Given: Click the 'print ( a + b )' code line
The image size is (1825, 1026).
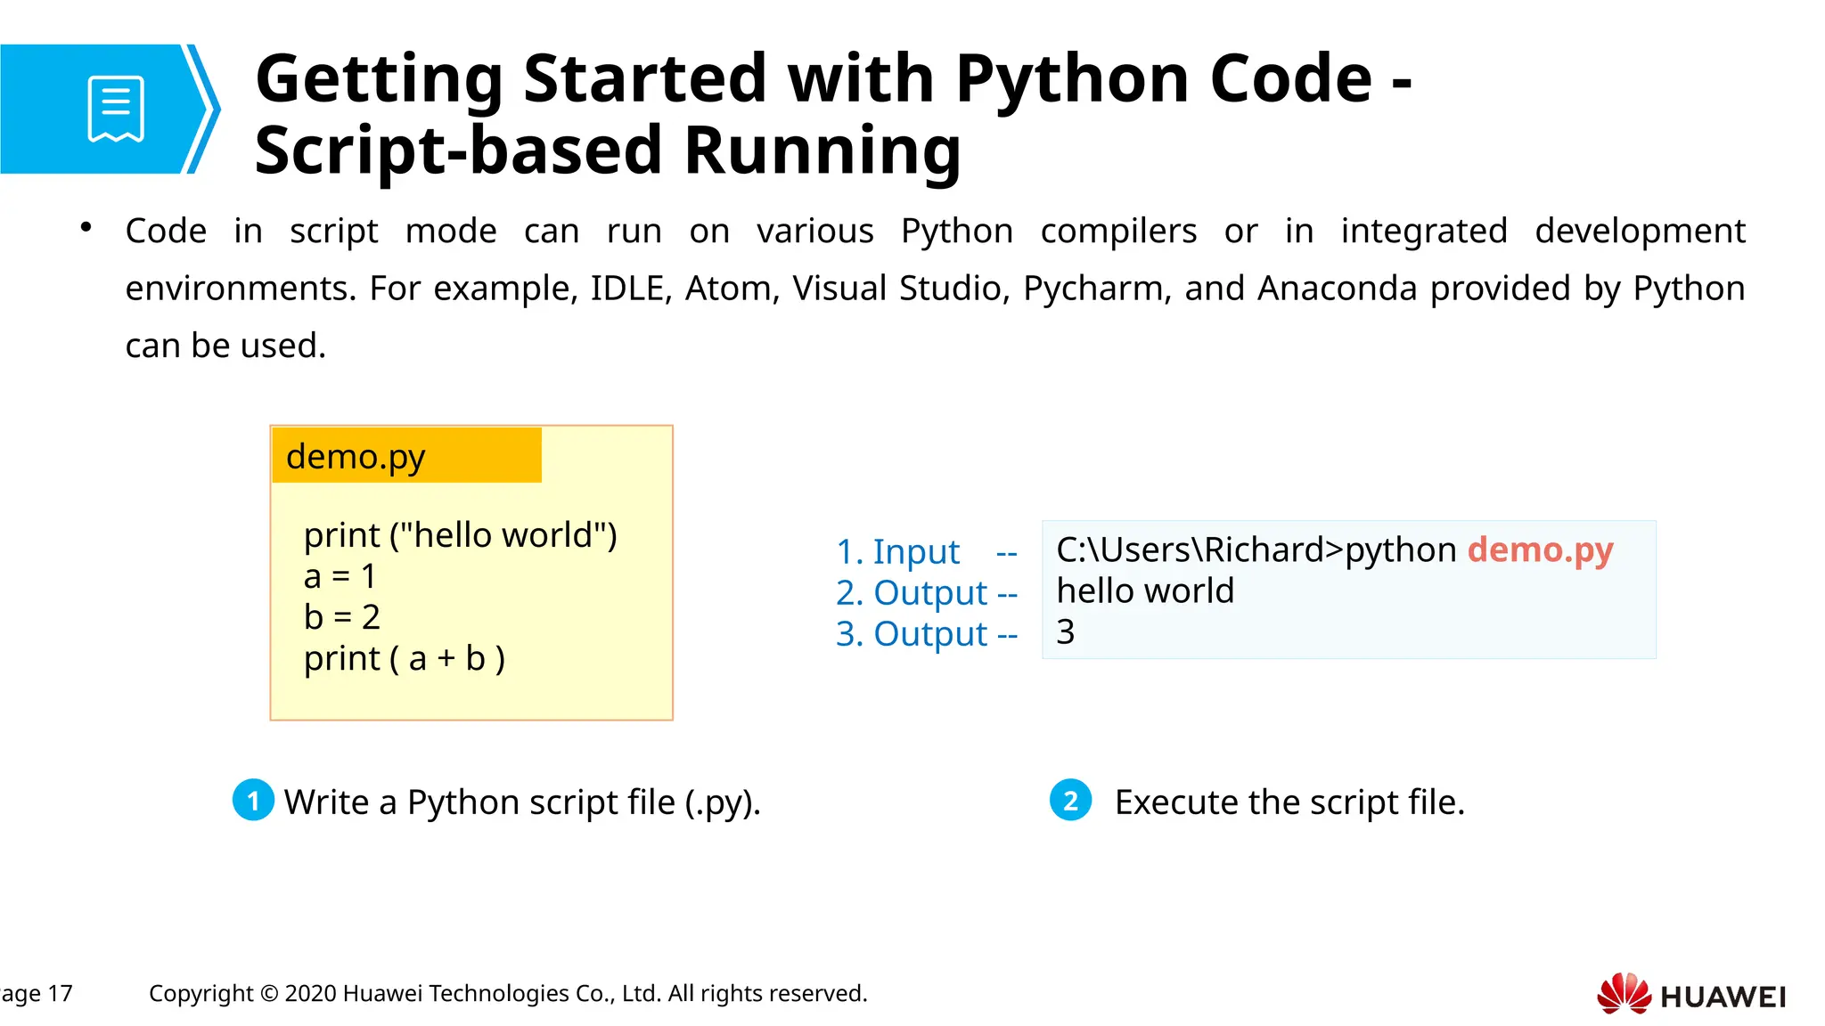Looking at the screenshot, I should (404, 658).
